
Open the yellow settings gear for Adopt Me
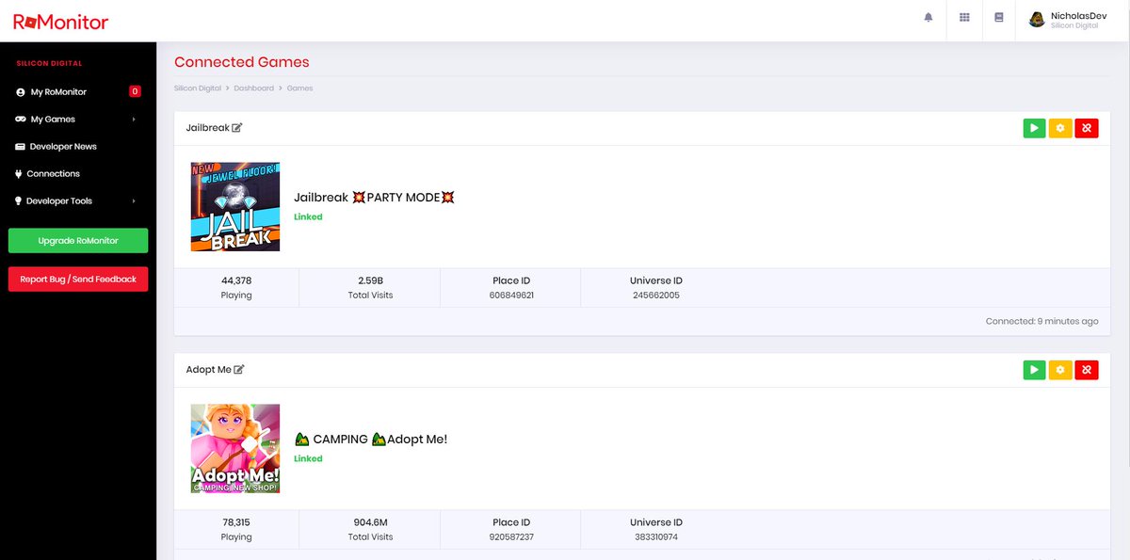[x=1060, y=370]
